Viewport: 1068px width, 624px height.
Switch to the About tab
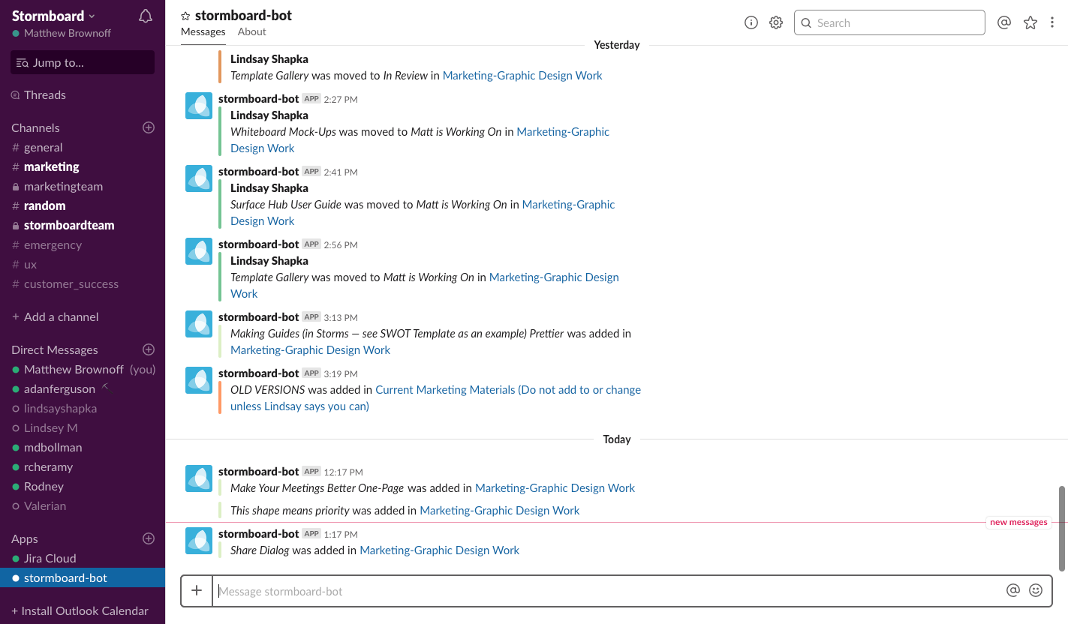pyautogui.click(x=251, y=31)
